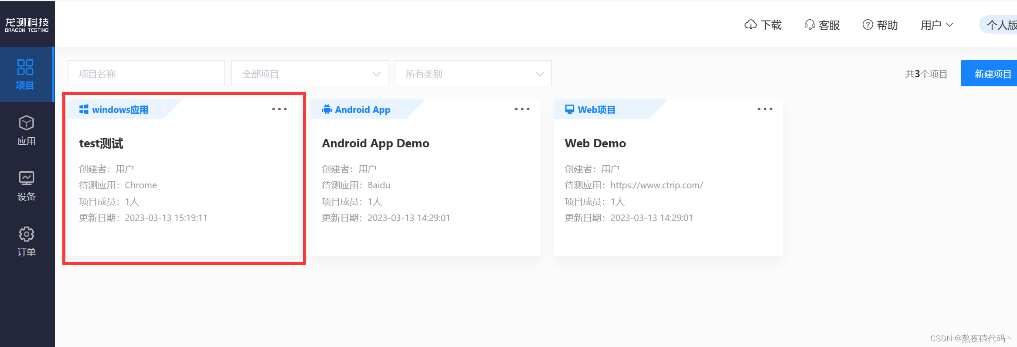The image size is (1017, 347).
Task: Click the Windows logo icon on windows应用 tag
Action: click(x=84, y=109)
